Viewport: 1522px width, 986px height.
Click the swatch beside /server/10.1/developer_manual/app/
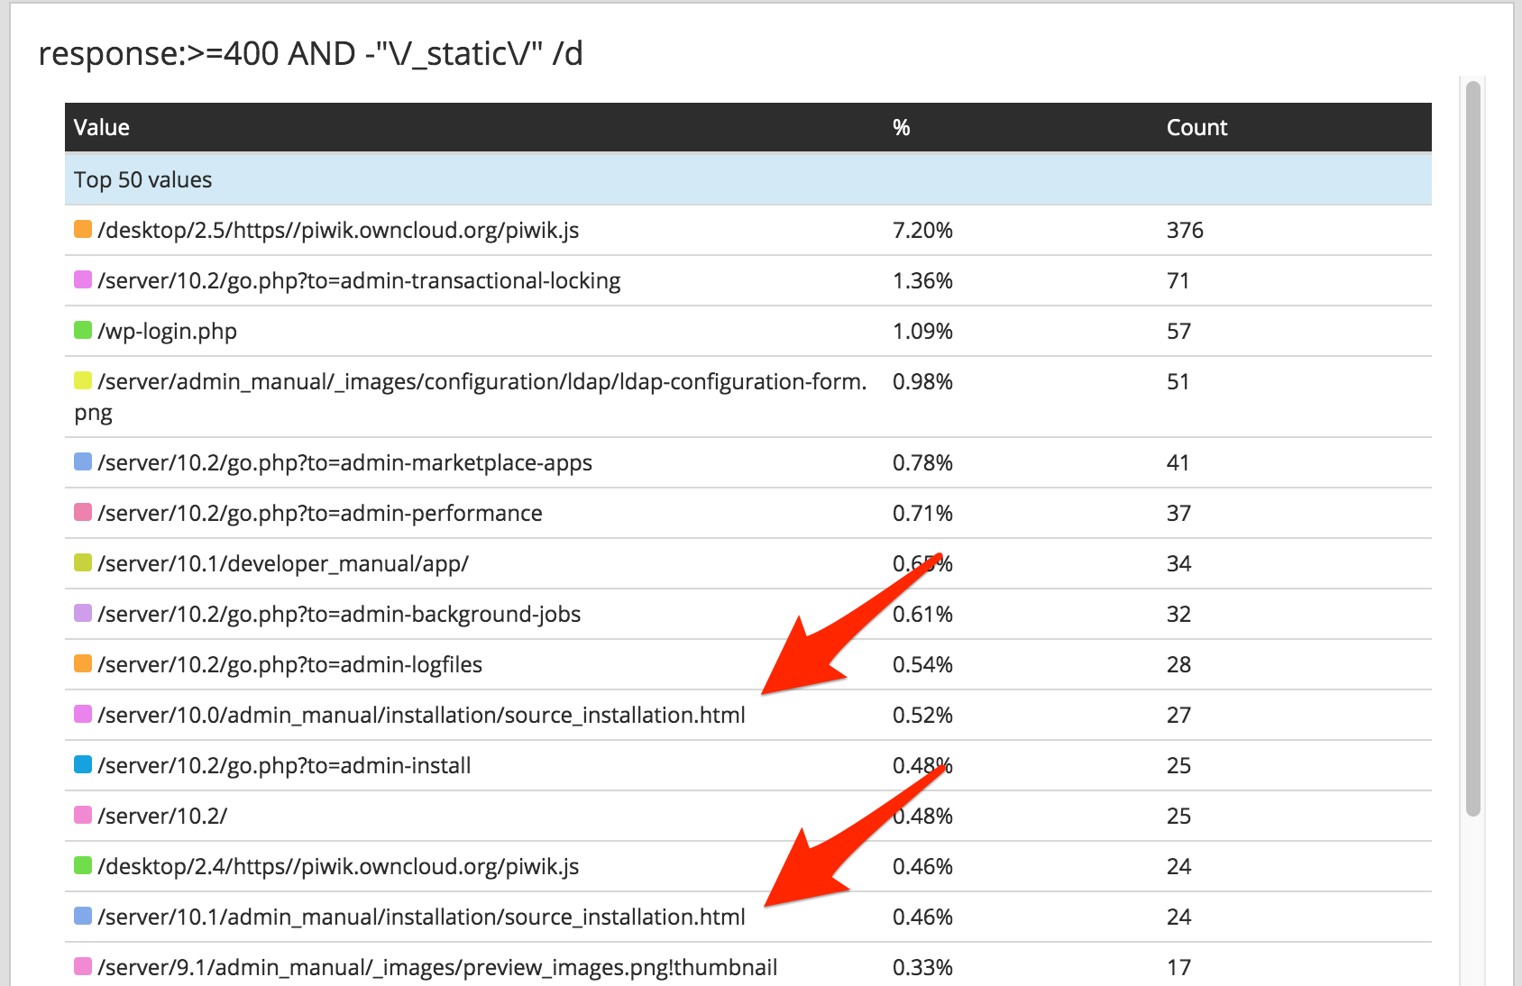[x=83, y=562]
